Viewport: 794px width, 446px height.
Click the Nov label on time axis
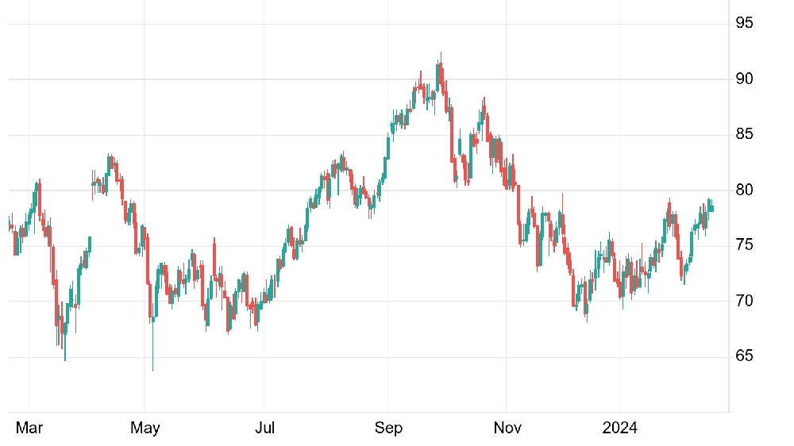[507, 428]
